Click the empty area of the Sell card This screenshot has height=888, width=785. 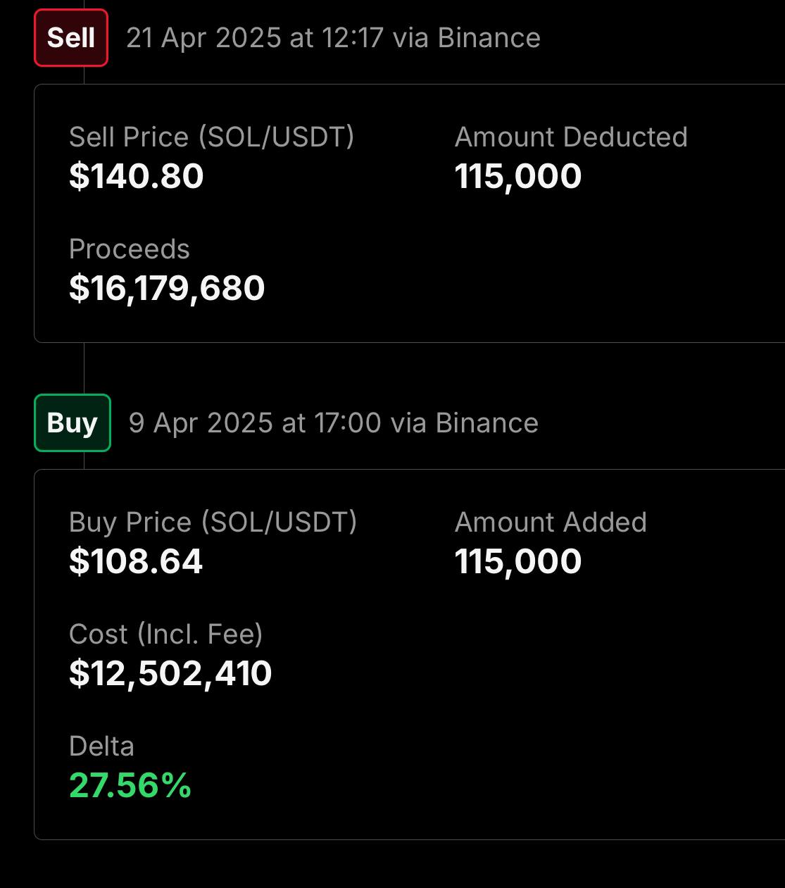pyautogui.click(x=563, y=282)
